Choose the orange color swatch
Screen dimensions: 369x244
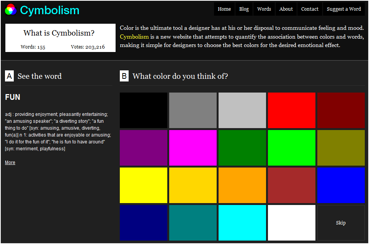pos(242,185)
